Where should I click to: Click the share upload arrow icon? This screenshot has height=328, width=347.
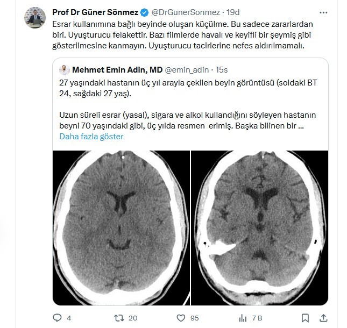tap(323, 318)
